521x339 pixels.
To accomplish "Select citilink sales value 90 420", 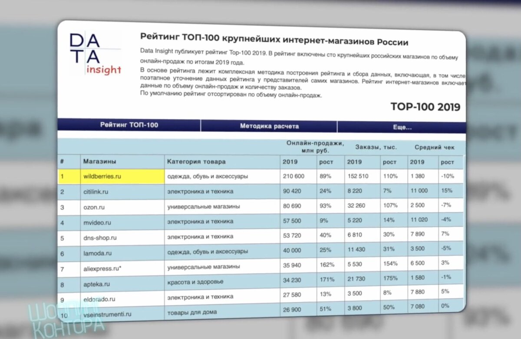I will pos(293,191).
